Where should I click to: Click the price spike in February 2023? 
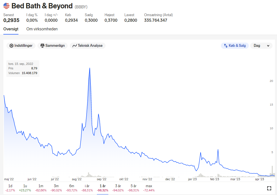pyautogui.click(x=218, y=150)
